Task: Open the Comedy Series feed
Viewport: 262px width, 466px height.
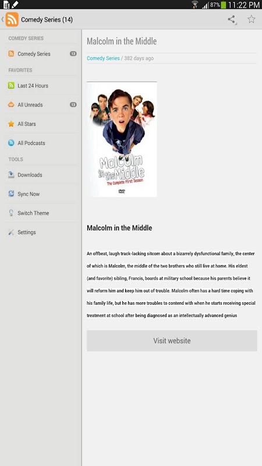Action: [x=41, y=54]
